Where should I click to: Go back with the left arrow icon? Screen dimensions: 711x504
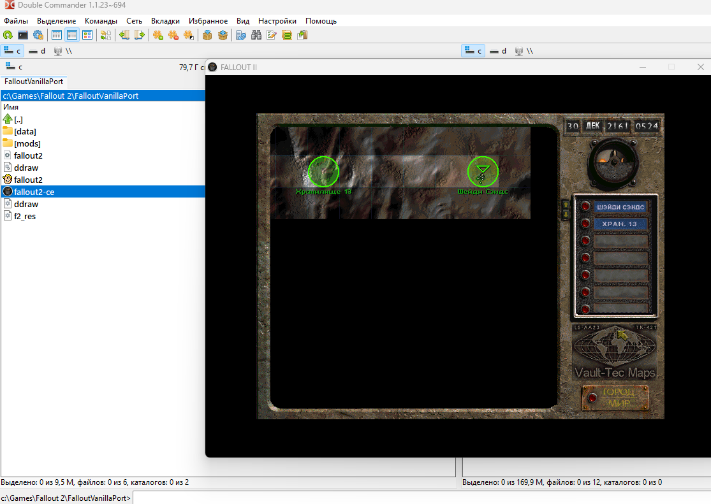[124, 35]
